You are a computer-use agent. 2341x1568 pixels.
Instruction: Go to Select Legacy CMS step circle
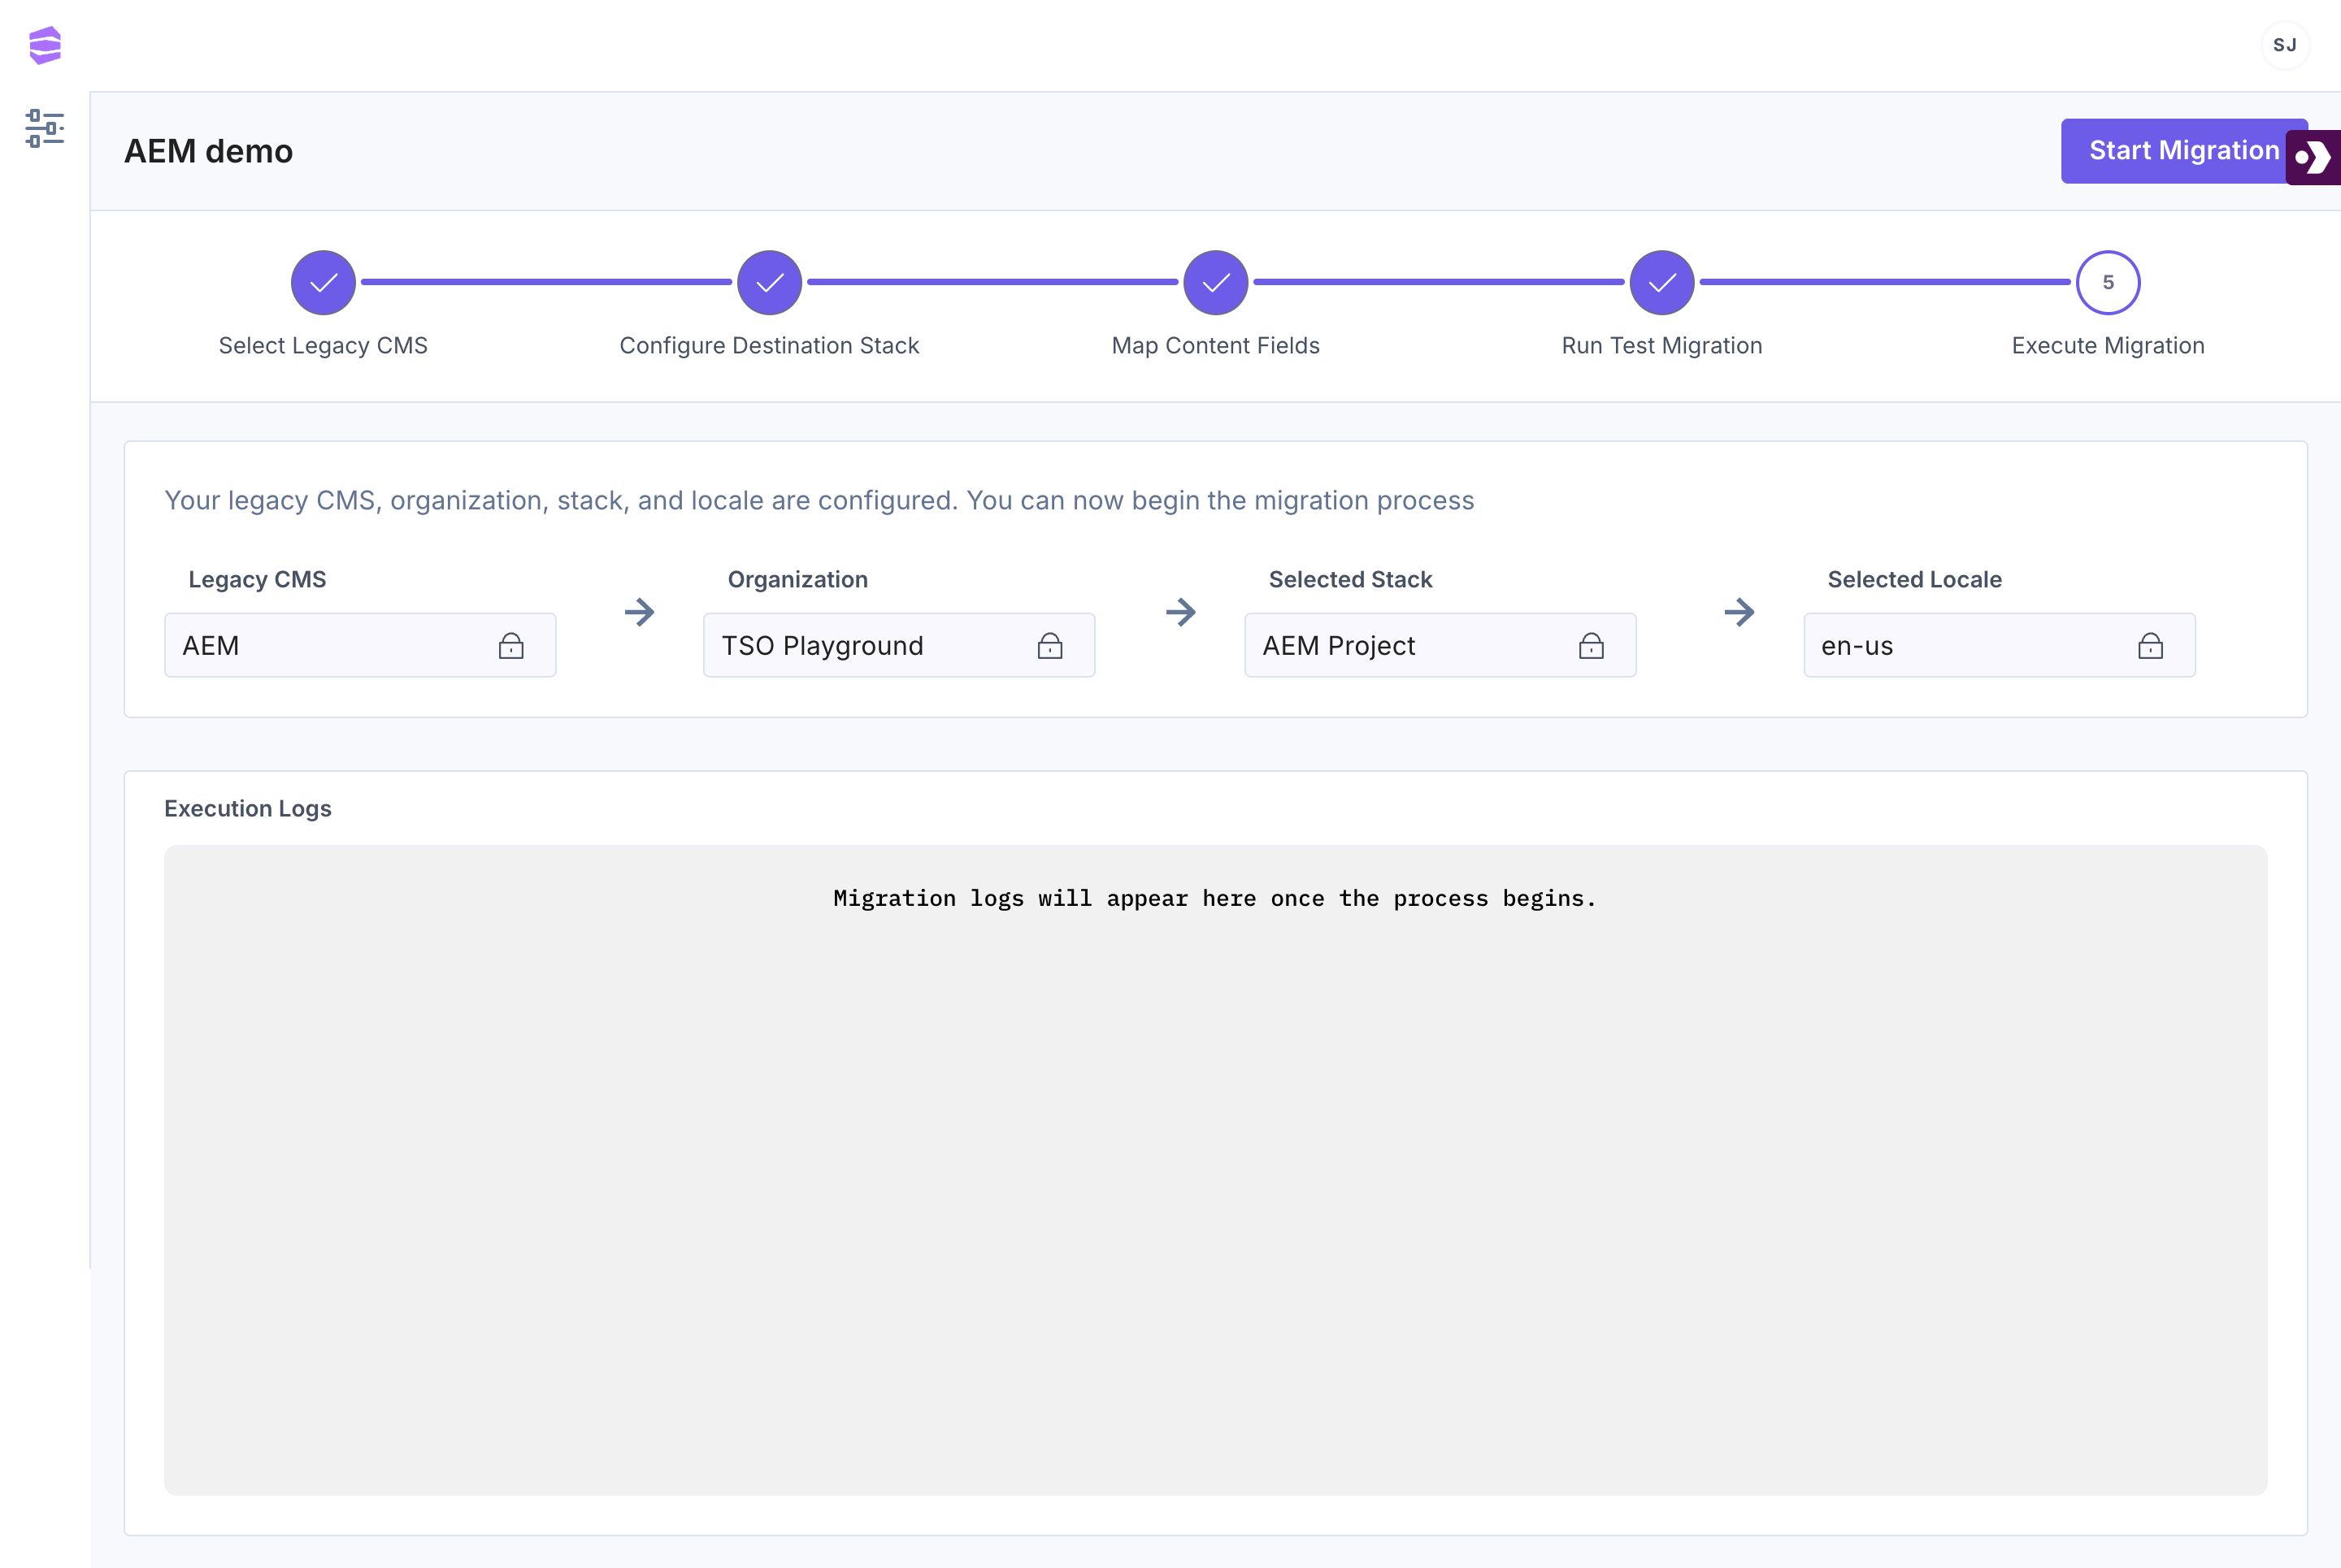click(x=324, y=283)
